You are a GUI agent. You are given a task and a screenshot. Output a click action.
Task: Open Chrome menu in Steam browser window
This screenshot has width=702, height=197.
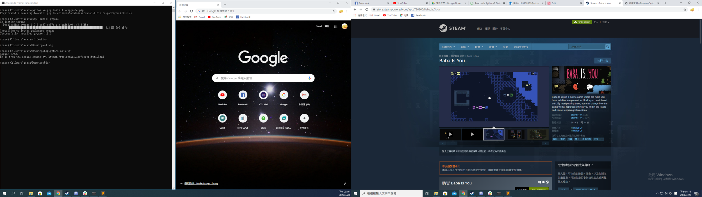click(698, 10)
